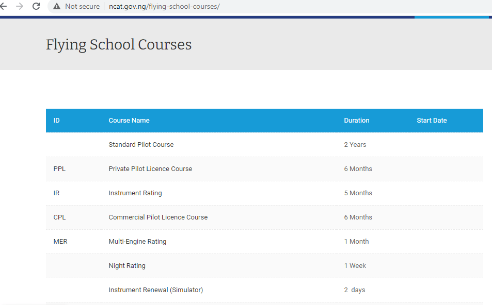The width and height of the screenshot is (492, 305).
Task: Click the browser forward arrow
Action: point(20,6)
